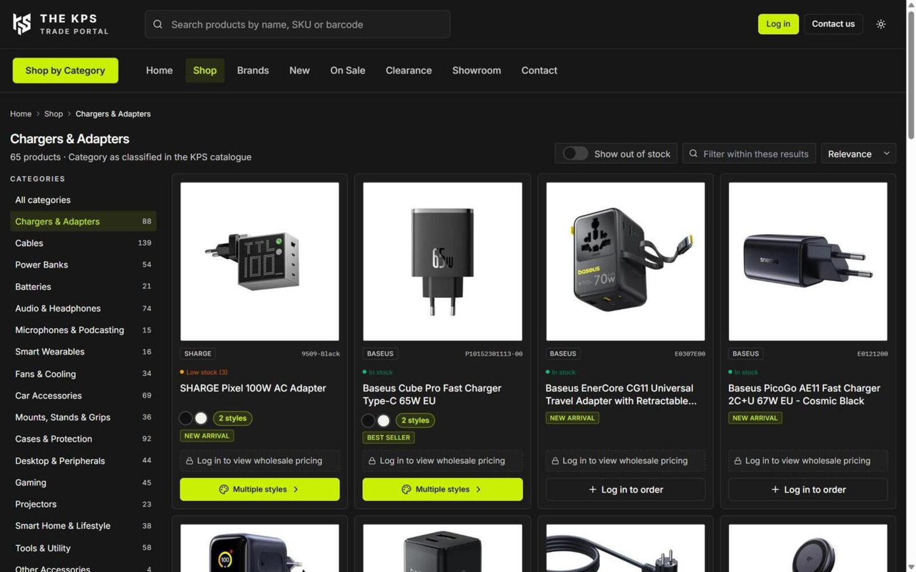916x572 pixels.
Task: Click the KPS Trade Portal logo
Action: [61, 24]
